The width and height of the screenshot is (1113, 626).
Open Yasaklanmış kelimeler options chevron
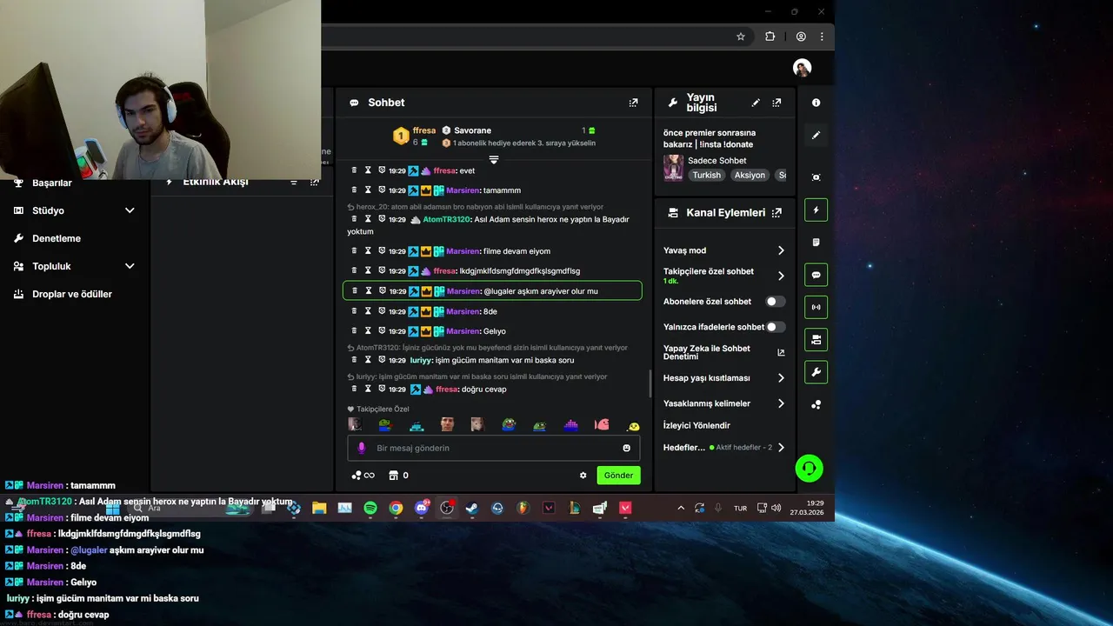781,403
